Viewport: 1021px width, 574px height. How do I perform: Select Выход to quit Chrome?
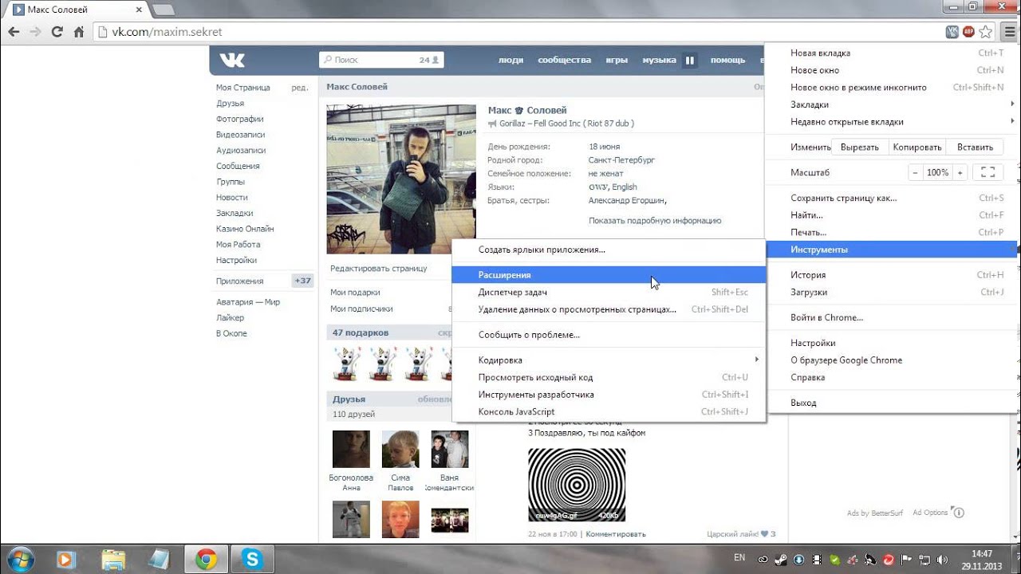[892, 403]
